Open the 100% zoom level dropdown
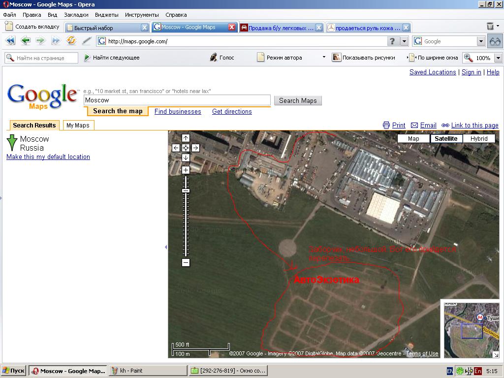This screenshot has height=378, width=504. (498, 58)
